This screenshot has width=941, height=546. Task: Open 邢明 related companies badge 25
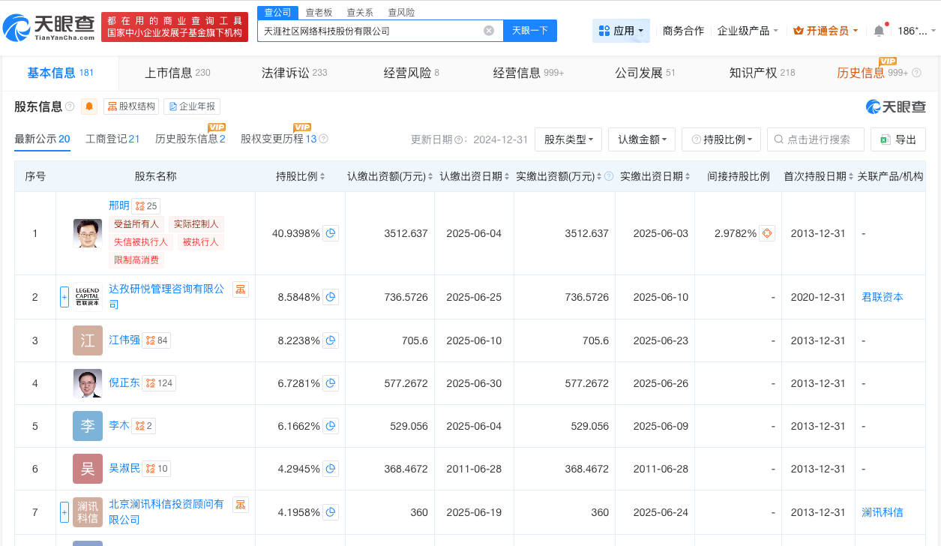pos(146,206)
